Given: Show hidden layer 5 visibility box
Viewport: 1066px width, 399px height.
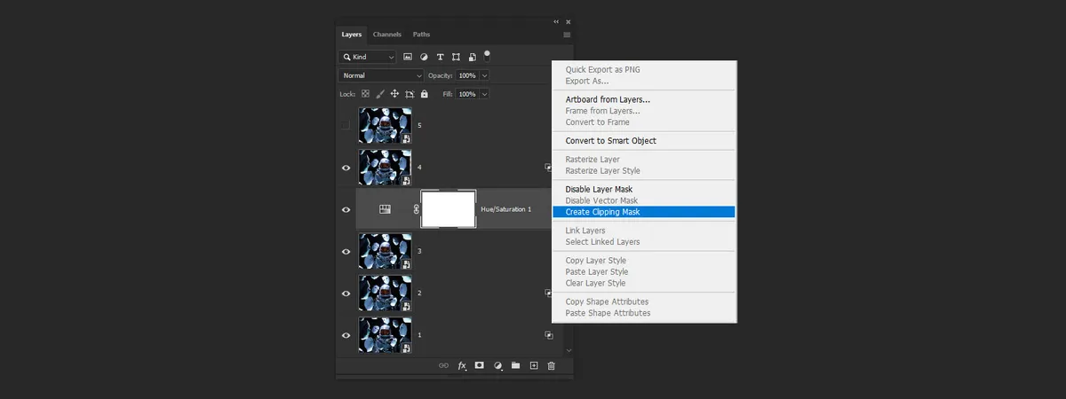Looking at the screenshot, I should coord(346,125).
